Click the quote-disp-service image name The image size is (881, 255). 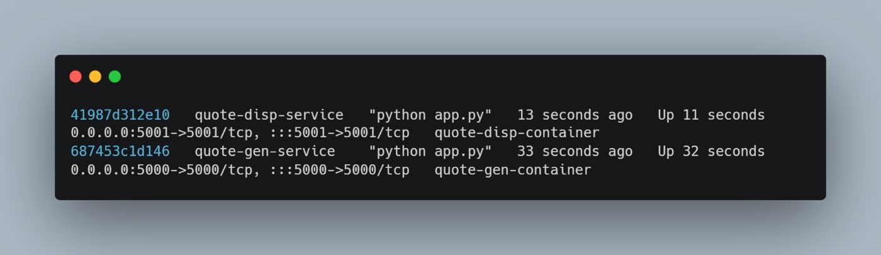point(269,115)
